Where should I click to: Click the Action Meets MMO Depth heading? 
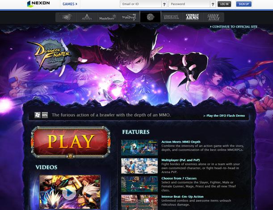coord(181,142)
